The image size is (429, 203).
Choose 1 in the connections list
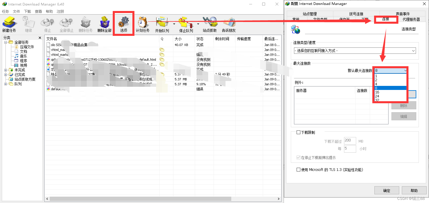click(390, 76)
